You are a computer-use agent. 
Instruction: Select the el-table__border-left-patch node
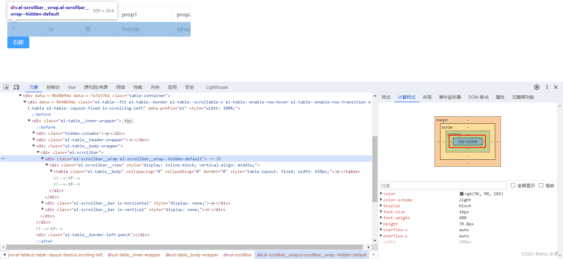[x=93, y=235]
